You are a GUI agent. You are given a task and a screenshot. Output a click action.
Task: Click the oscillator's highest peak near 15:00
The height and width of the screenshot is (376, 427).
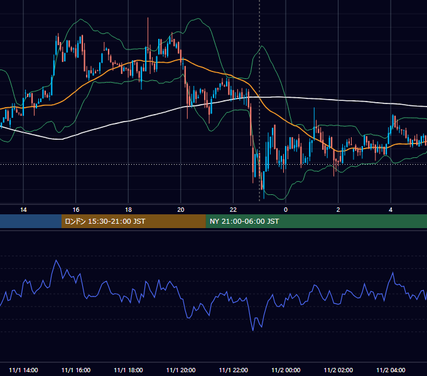pyautogui.click(x=57, y=261)
